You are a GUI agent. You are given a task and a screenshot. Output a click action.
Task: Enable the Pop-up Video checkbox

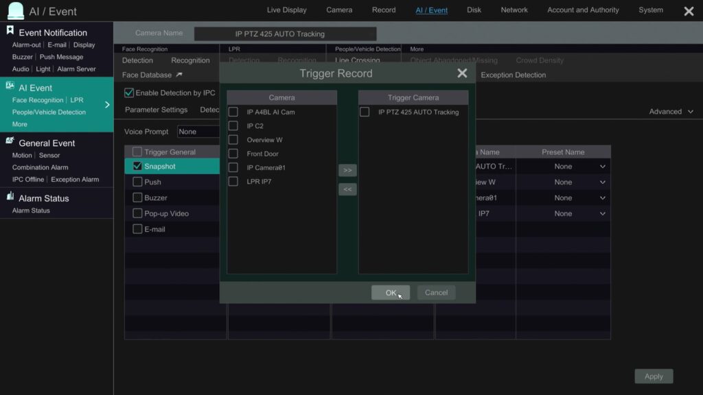click(137, 213)
